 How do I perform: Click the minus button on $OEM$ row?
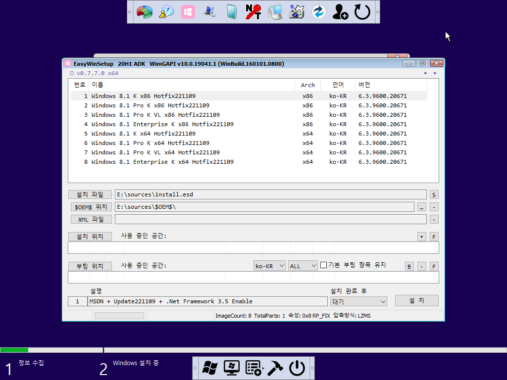(x=434, y=207)
